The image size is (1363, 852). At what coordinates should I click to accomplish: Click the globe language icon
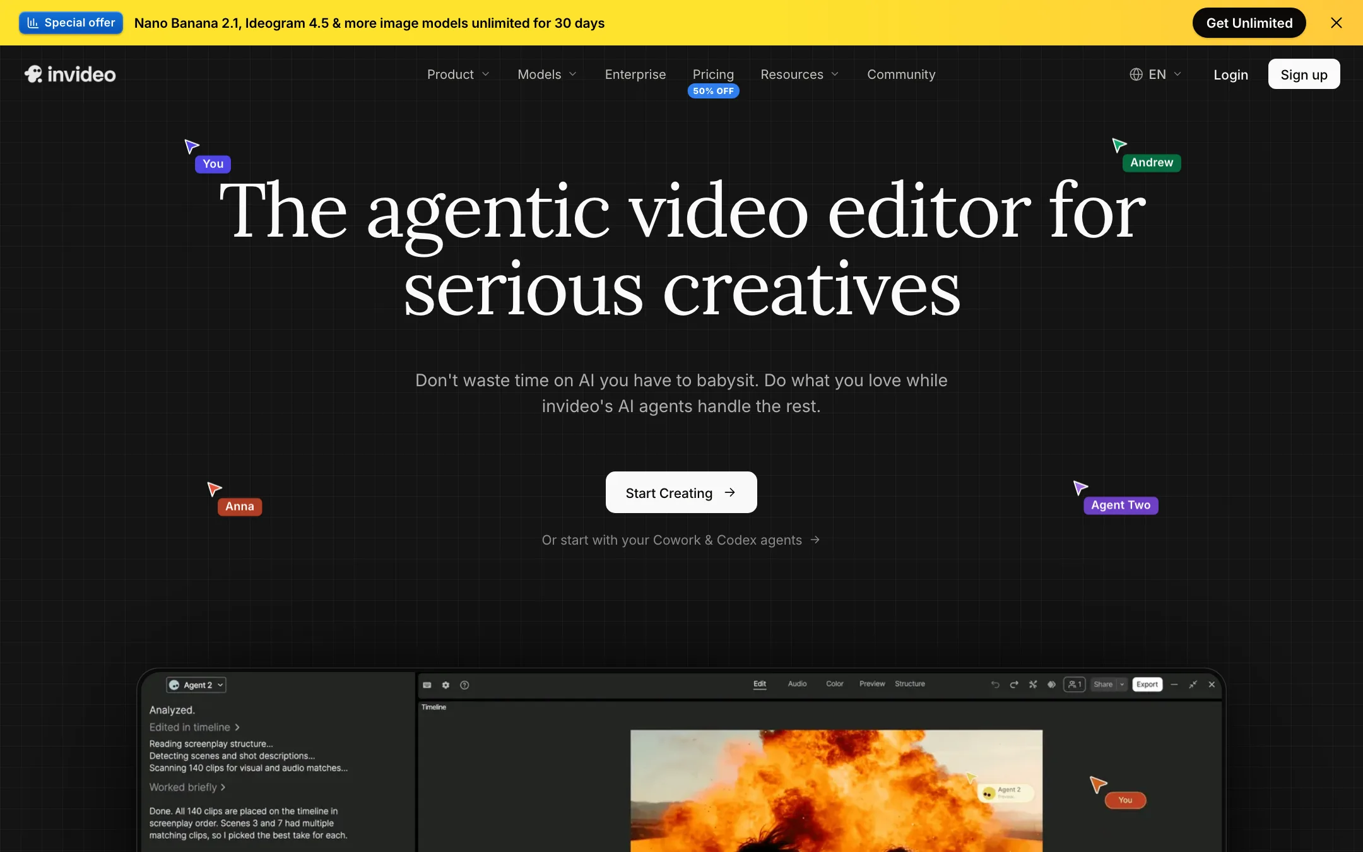click(1136, 74)
